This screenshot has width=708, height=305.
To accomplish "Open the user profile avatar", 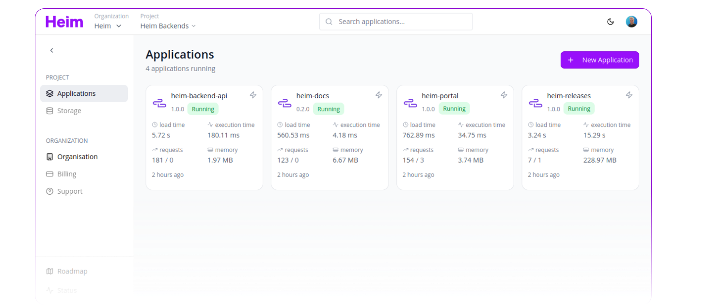I will point(631,22).
